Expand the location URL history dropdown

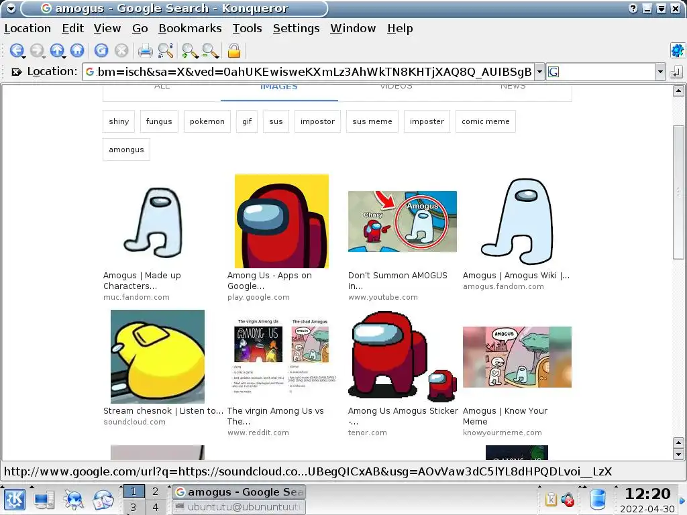540,72
